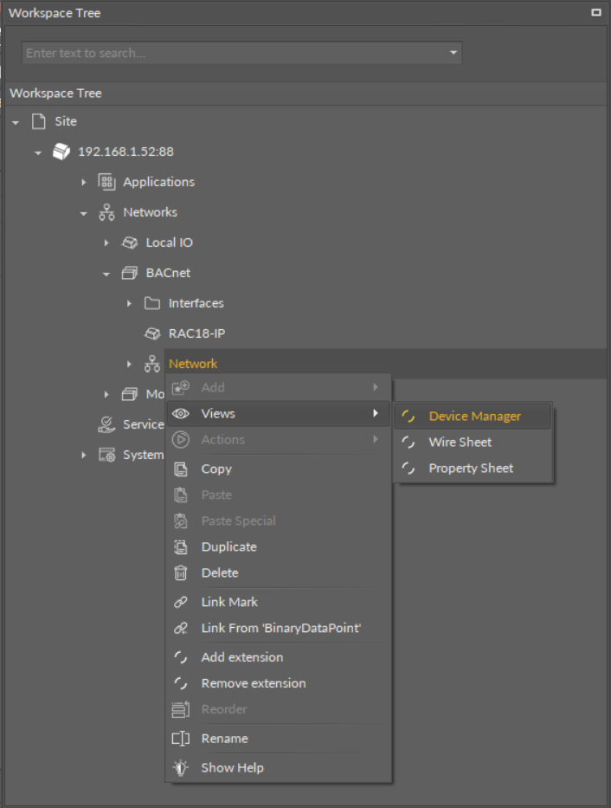Expand the Applications tree node
The height and width of the screenshot is (808, 611).
(84, 182)
